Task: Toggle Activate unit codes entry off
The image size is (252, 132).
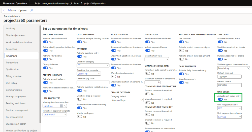Action: pyautogui.click(x=220, y=99)
